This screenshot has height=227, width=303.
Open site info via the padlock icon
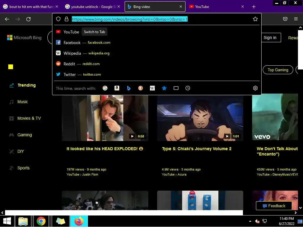[67, 19]
